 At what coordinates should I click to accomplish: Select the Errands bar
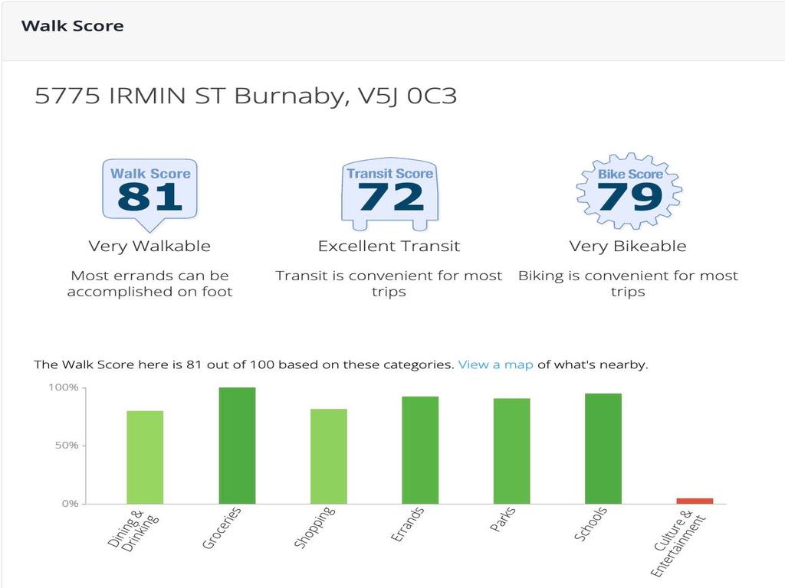pos(420,450)
